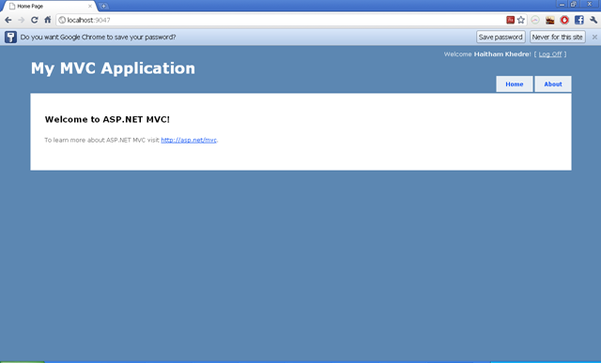Select the Home Page browser tab

(x=49, y=7)
